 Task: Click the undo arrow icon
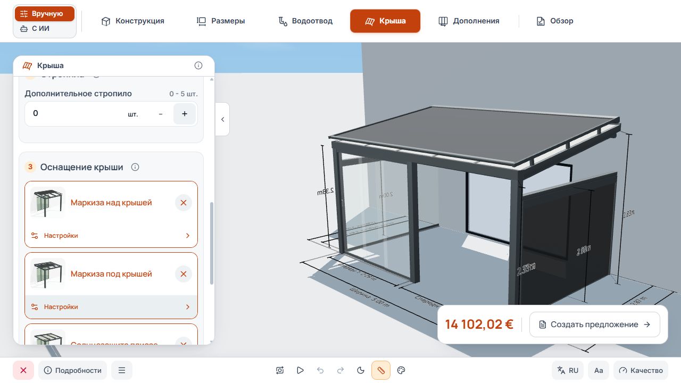(320, 370)
